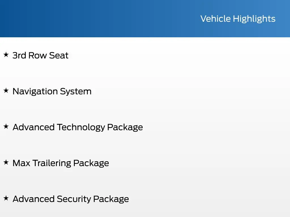
Task: Click the word Seat in first item
Action: click(59, 55)
